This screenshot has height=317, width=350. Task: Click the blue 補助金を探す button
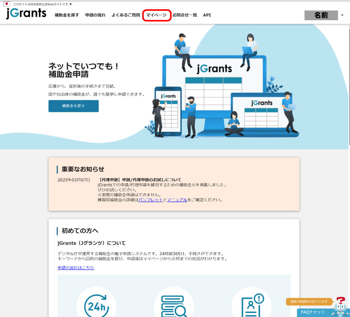[73, 106]
